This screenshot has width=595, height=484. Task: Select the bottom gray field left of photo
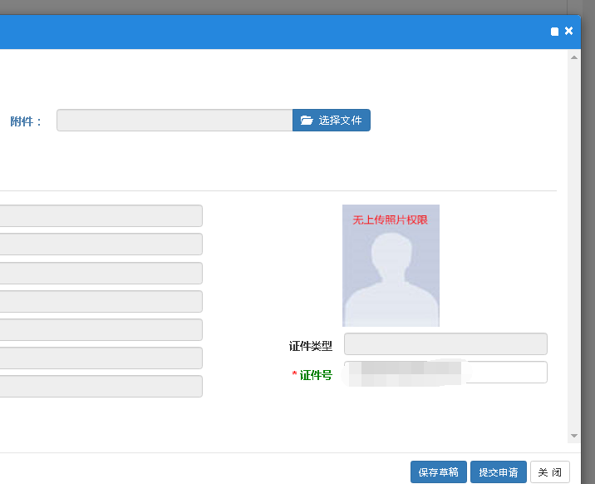pyautogui.click(x=100, y=386)
